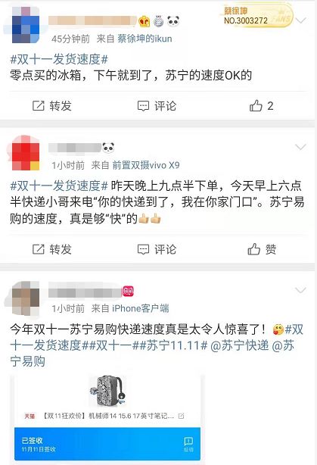Image resolution: width=317 pixels, height=465 pixels.
Task: Open the #双十一发货速度# hashtag in the first post
Action: click(x=59, y=59)
